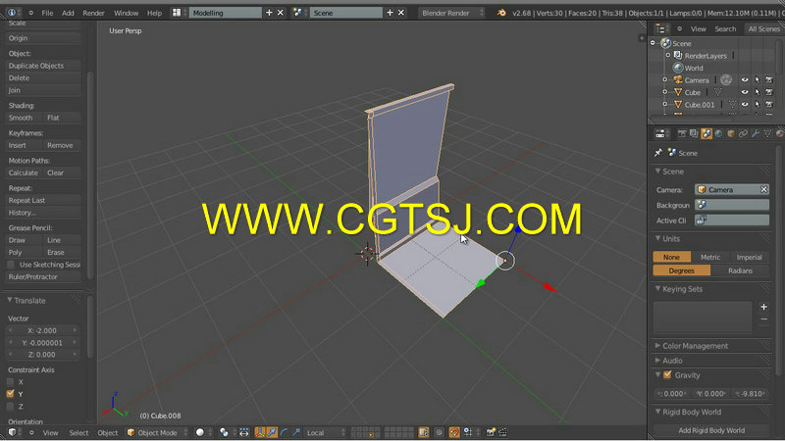785x441 pixels.
Task: Open the Local orientation dropdown
Action: tap(326, 432)
